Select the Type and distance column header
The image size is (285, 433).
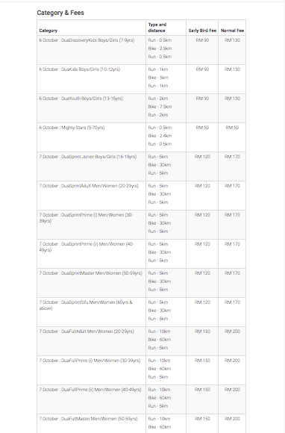point(157,28)
